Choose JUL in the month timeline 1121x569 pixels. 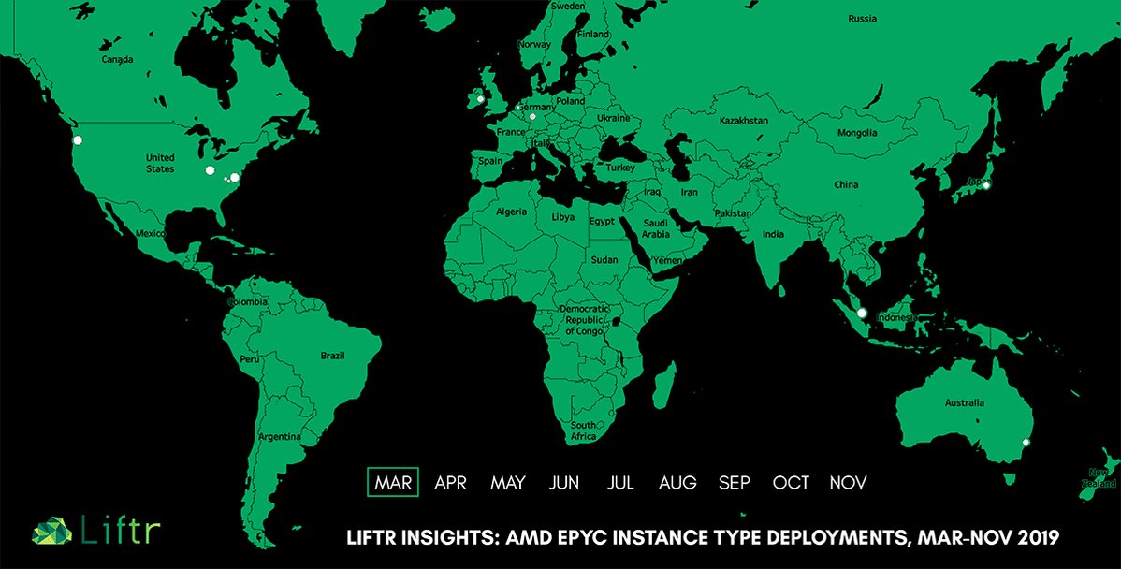620,483
